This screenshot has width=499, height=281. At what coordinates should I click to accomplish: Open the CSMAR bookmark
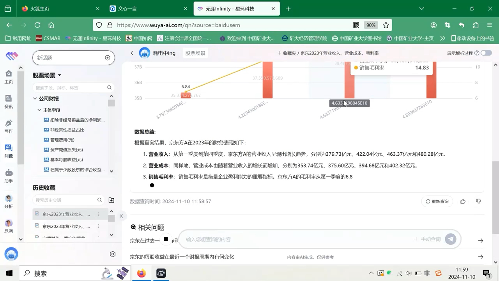point(48,38)
